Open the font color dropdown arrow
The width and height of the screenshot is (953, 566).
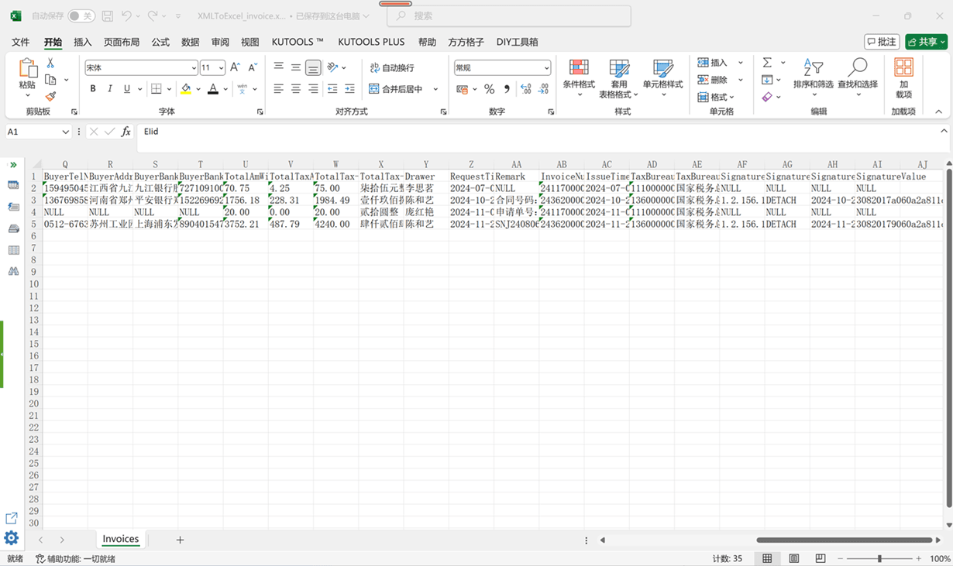coord(225,90)
